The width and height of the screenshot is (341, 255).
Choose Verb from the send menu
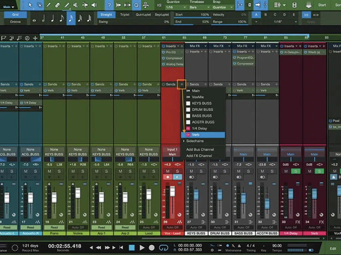coord(203,134)
